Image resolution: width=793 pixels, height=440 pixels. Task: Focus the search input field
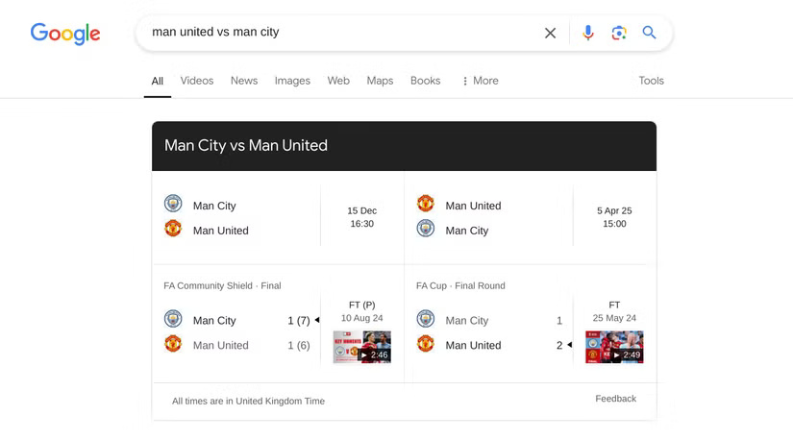(344, 33)
